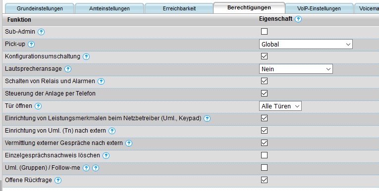The height and width of the screenshot is (191, 379).
Task: Click help icon beside Einzelgesprächsnachweis löschen
Action: [106, 155]
